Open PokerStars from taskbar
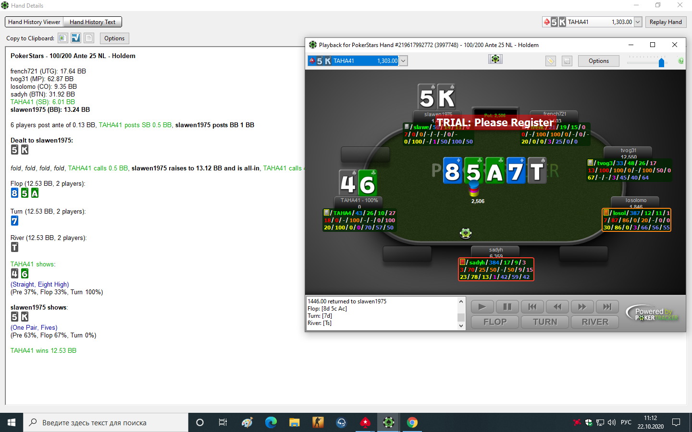 pos(365,422)
